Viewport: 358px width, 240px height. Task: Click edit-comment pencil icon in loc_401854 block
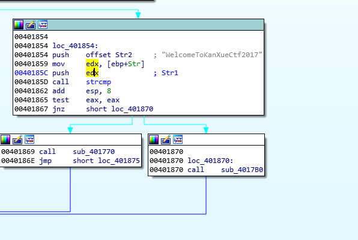[x=31, y=25]
